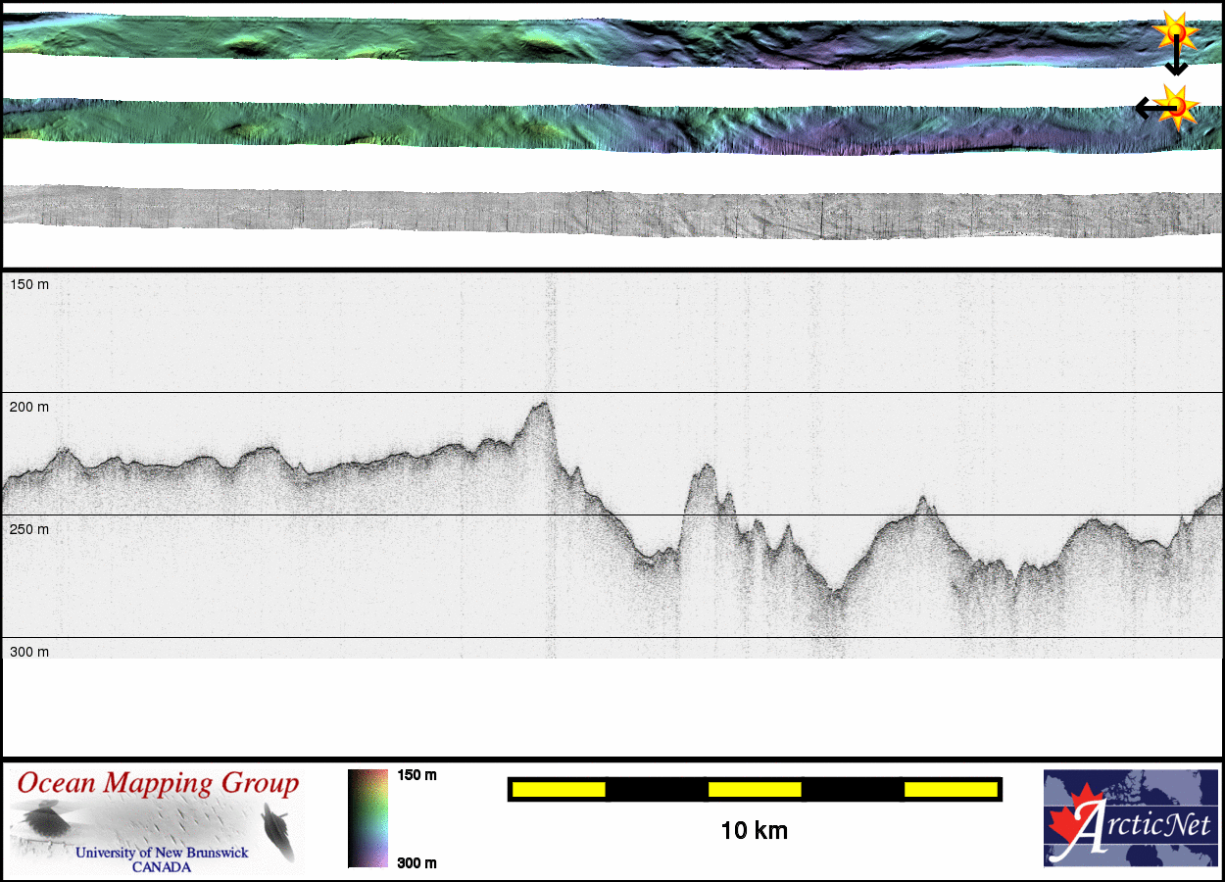Click the tallest seabed peak in the profile

540,405
